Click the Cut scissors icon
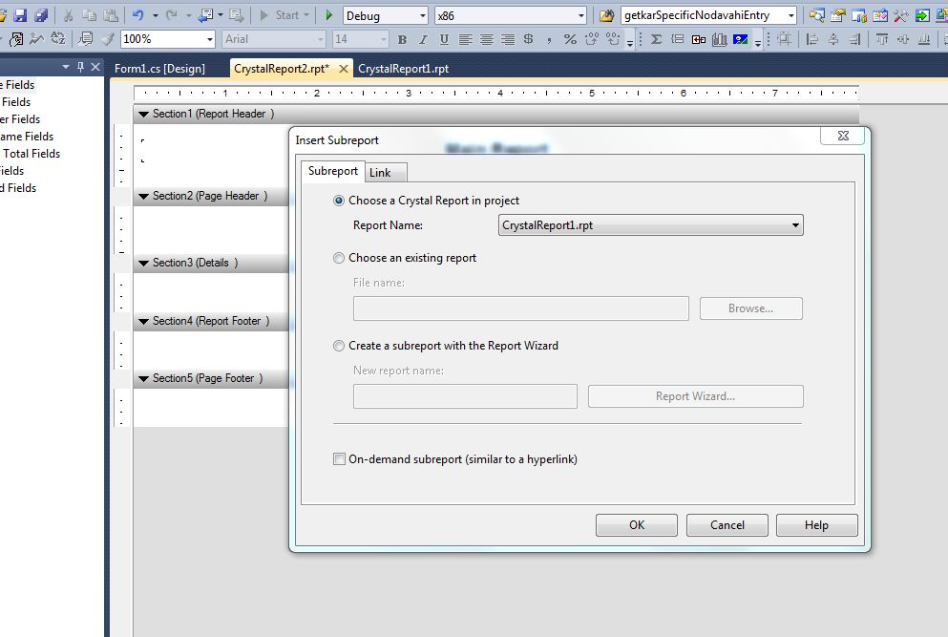Screen dimensions: 948x637 click(69, 15)
